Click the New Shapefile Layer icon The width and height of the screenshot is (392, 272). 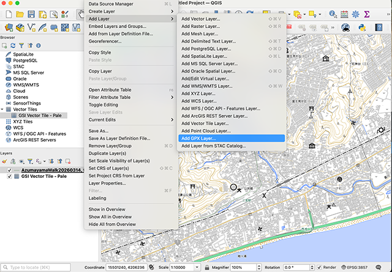31,28
